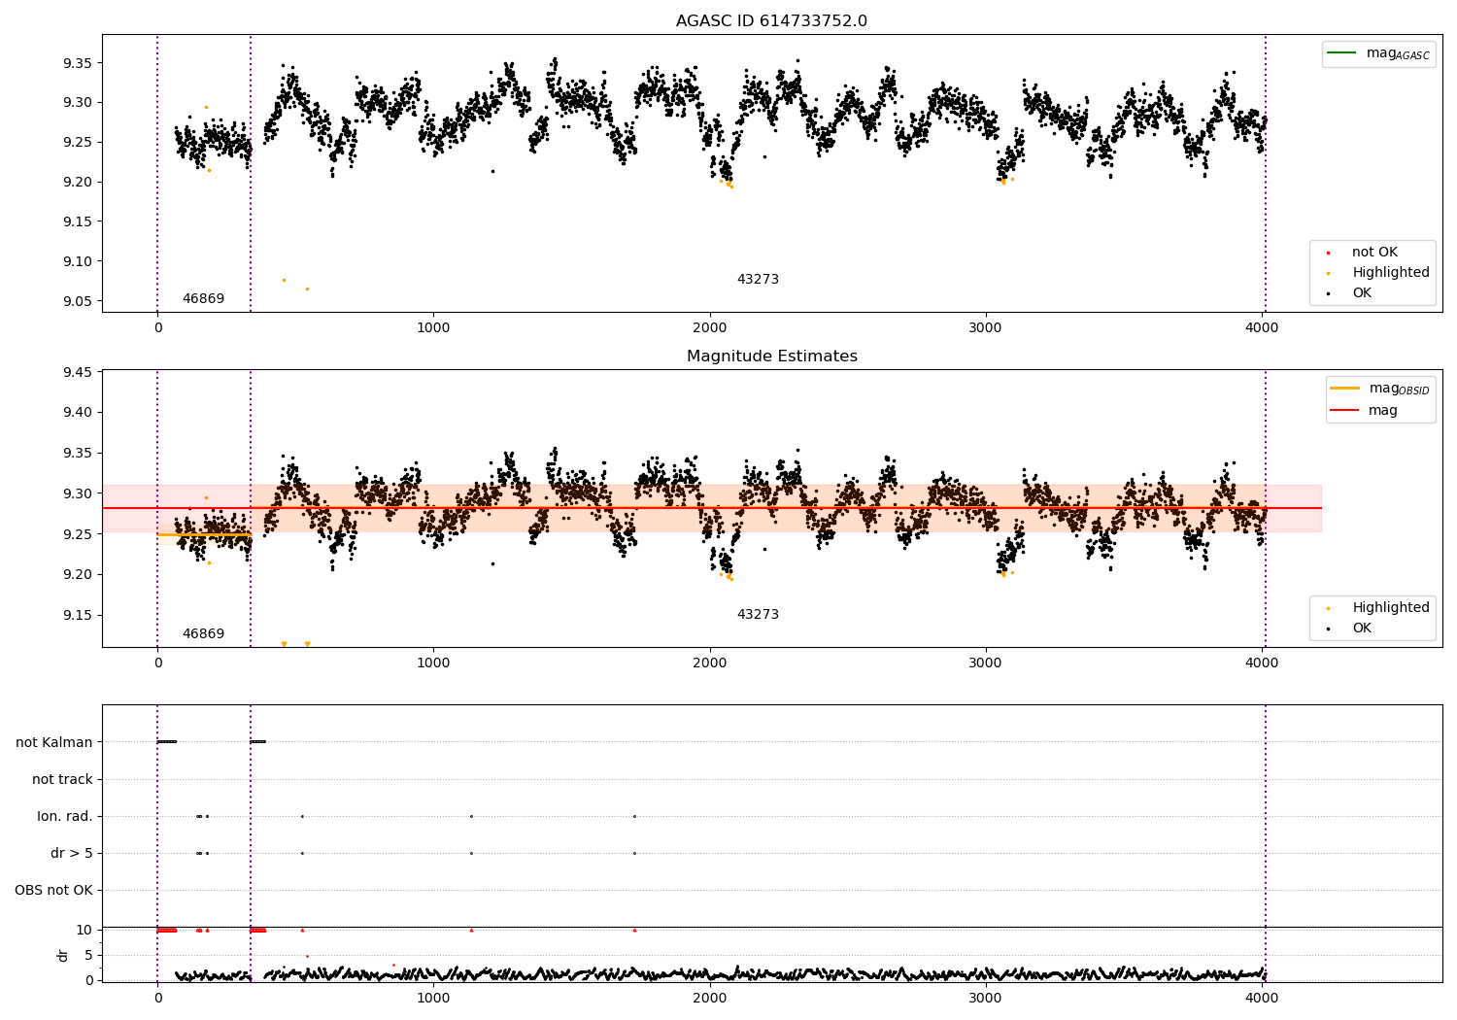
Task: Click the '9.40' y-tick in middle plot
Action: tap(77, 413)
